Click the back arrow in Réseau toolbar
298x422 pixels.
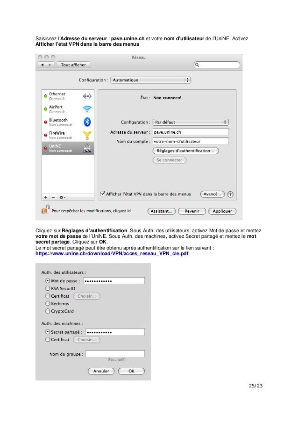42,65
